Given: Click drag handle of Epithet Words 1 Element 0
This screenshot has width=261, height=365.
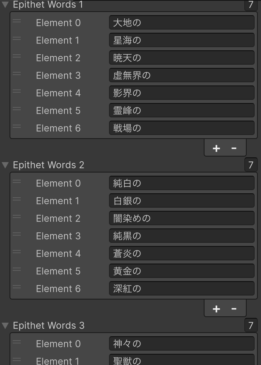Looking at the screenshot, I should tap(17, 21).
